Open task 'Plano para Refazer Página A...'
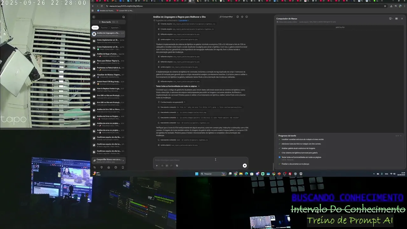Viewport: 407px width, 229px height. click(x=108, y=62)
